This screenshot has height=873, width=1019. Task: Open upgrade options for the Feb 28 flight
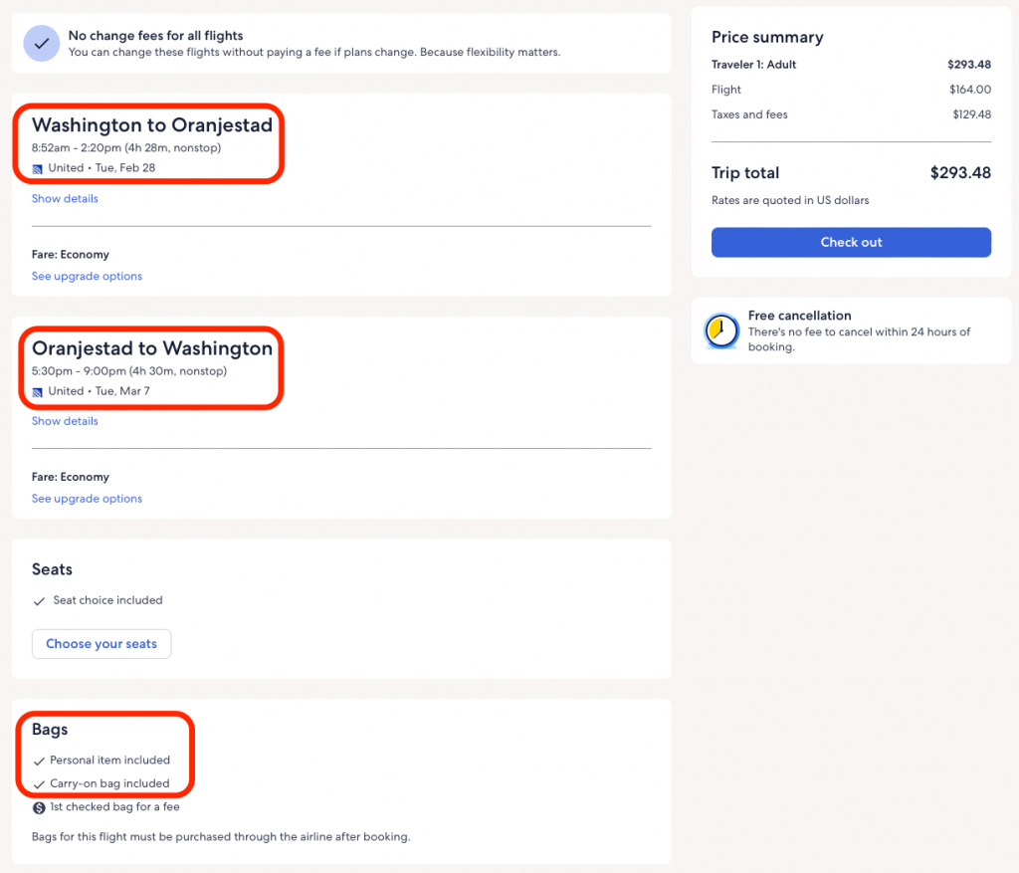coord(87,276)
